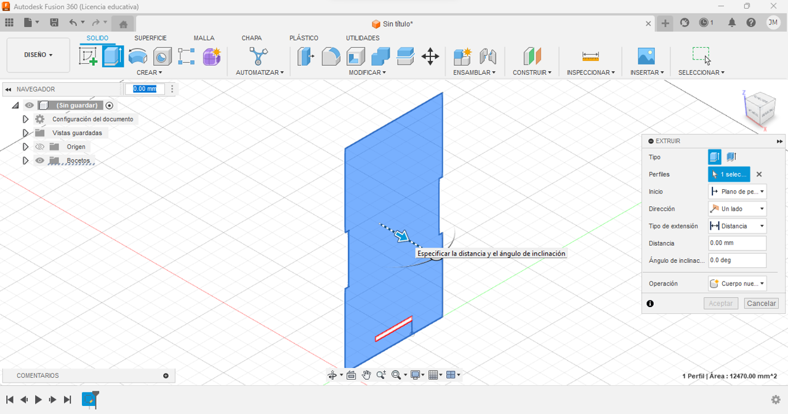Expand the Vistas guardadas folder
Image resolution: width=788 pixels, height=414 pixels.
click(x=25, y=133)
